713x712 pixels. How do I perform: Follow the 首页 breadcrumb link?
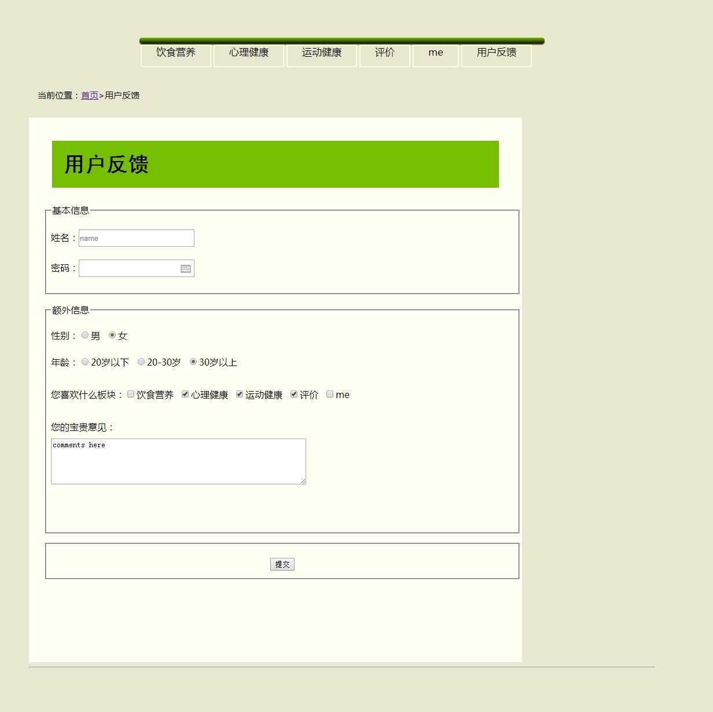pos(90,96)
